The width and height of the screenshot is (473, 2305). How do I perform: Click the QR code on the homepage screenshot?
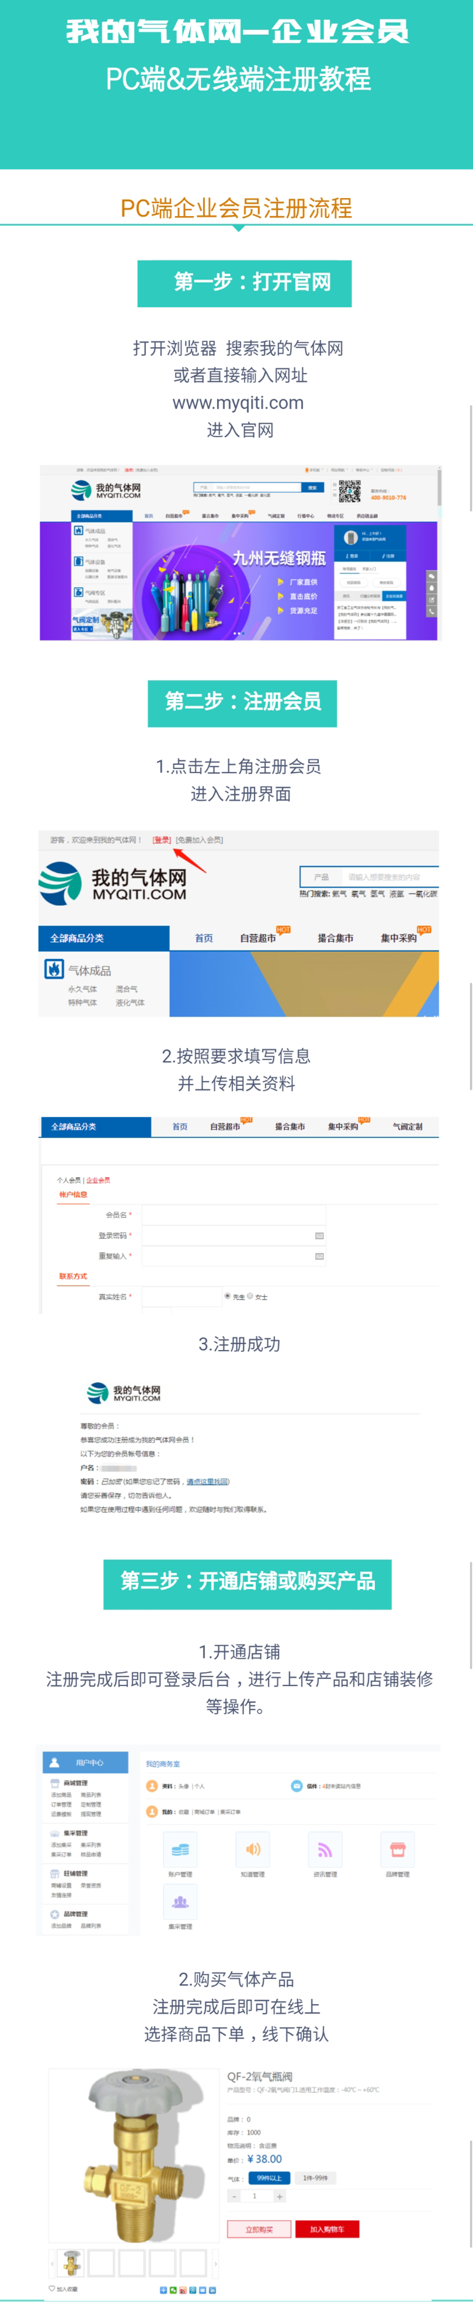350,492
